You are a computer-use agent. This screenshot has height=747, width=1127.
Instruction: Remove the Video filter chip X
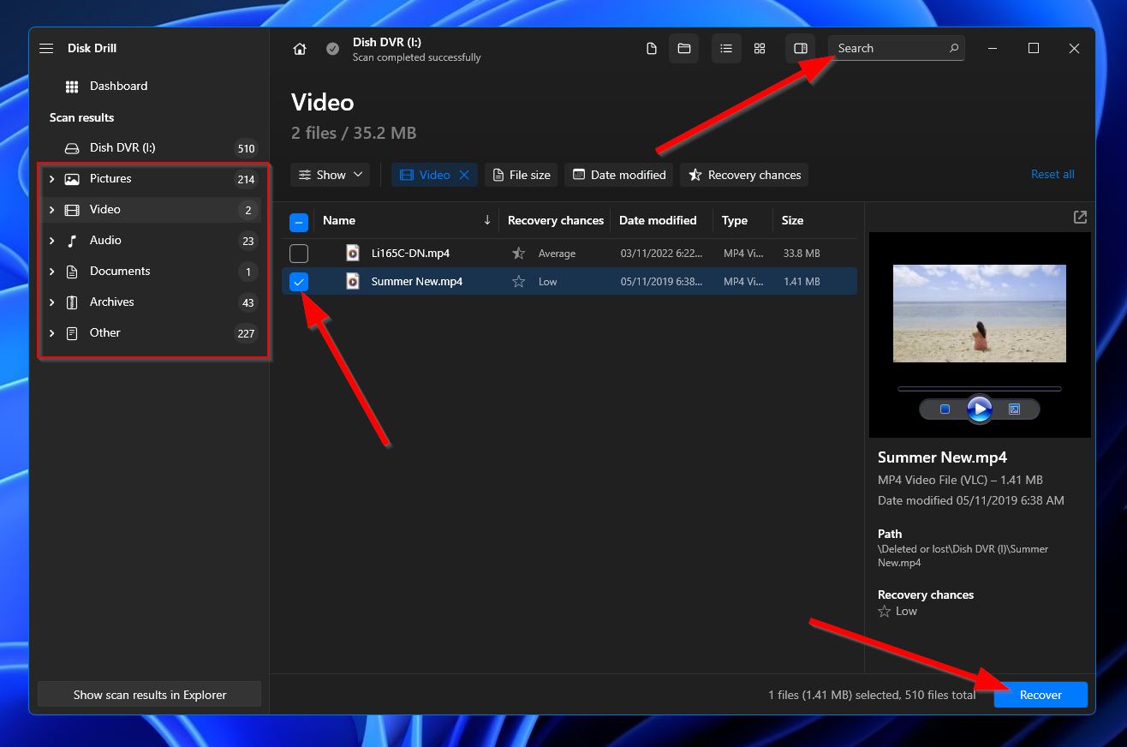click(464, 175)
